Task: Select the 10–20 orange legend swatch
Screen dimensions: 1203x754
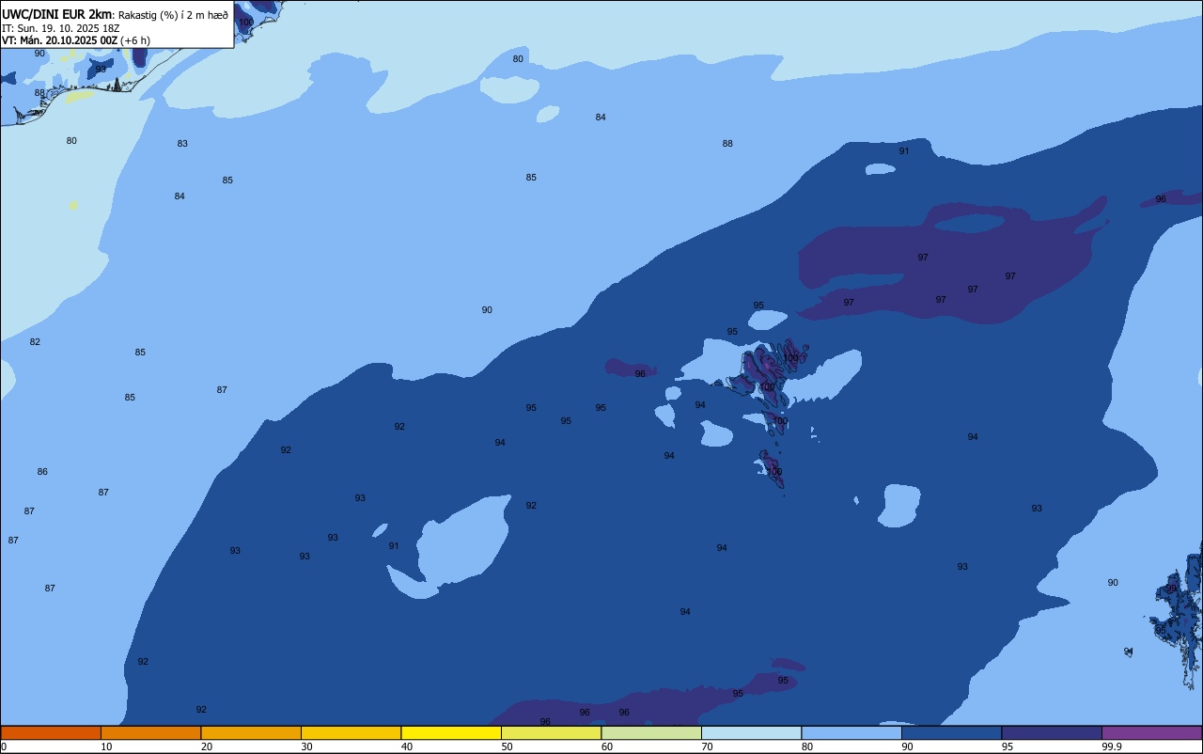Action: pos(150,732)
